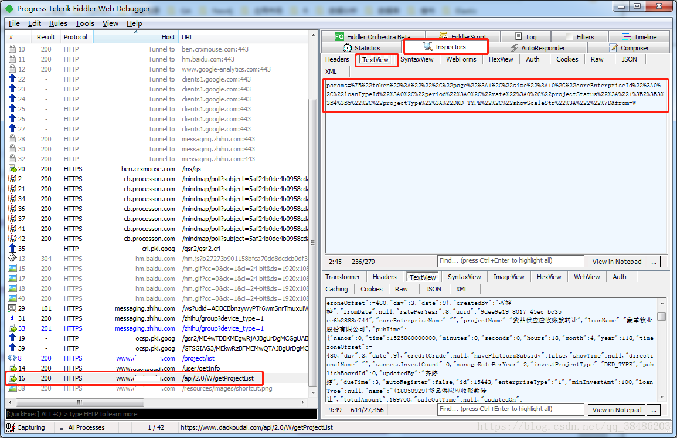Select request SyntaxView inspector tab

point(417,59)
